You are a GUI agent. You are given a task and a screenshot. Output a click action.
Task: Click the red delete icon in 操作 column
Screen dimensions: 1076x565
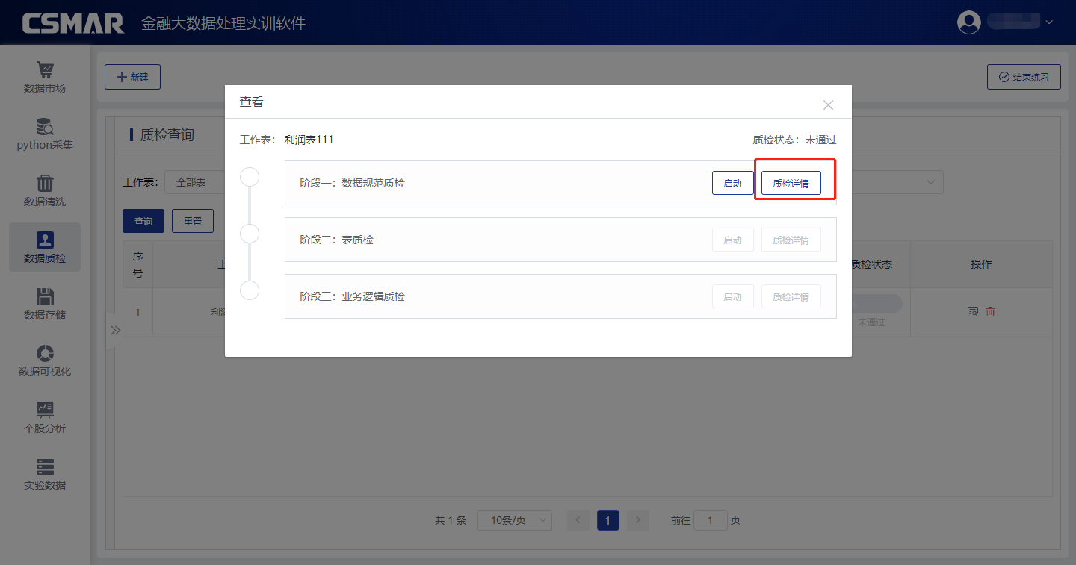pyautogui.click(x=990, y=312)
